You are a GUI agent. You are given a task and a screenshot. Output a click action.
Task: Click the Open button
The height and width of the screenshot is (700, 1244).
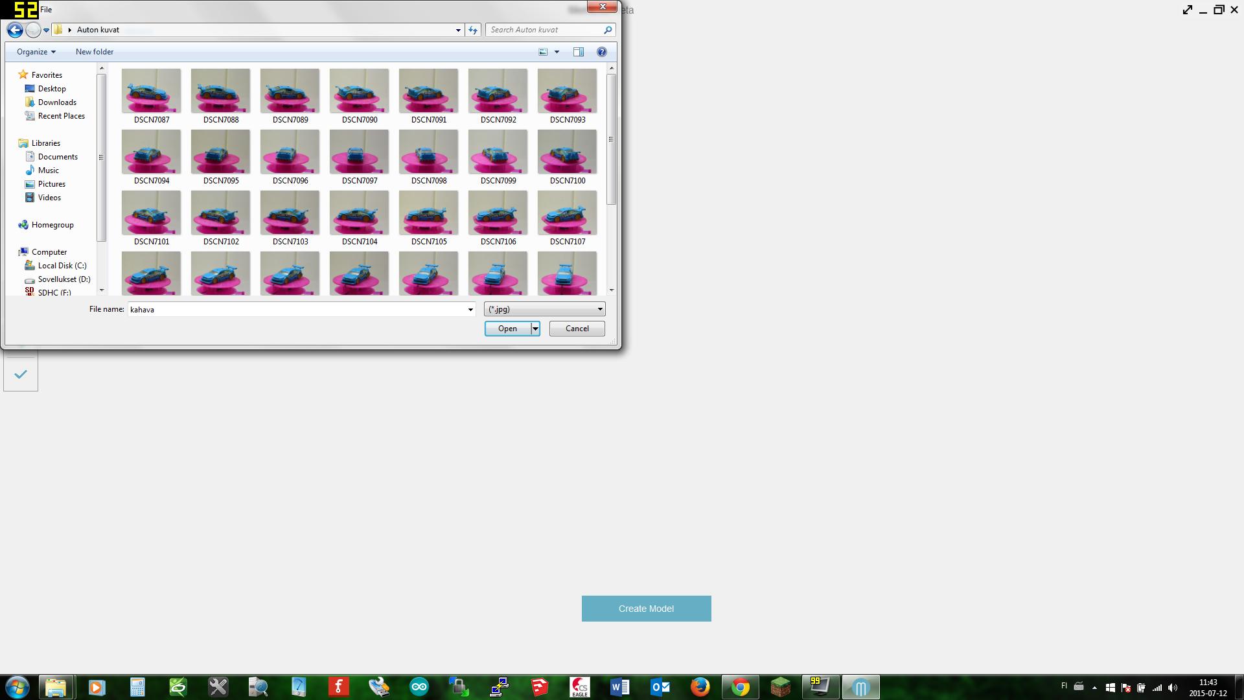(508, 329)
